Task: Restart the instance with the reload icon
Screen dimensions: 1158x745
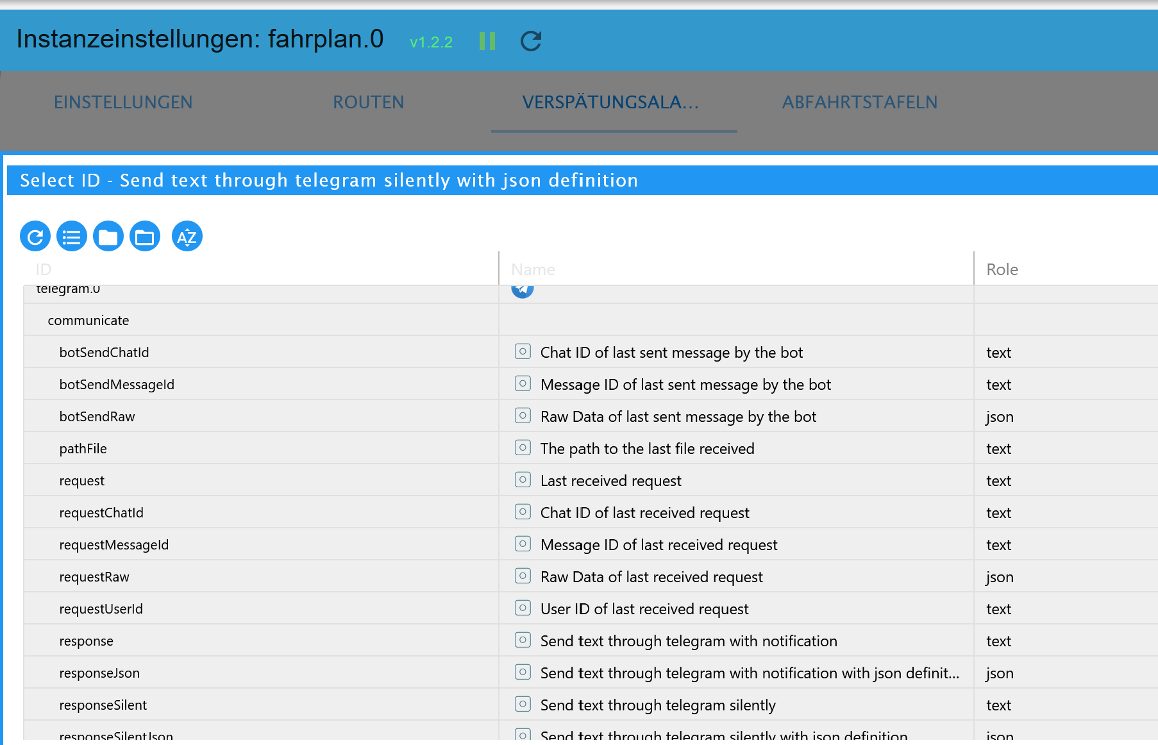Action: point(531,42)
